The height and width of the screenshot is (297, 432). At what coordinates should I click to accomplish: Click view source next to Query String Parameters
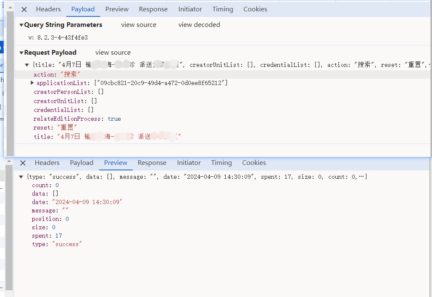tap(138, 25)
